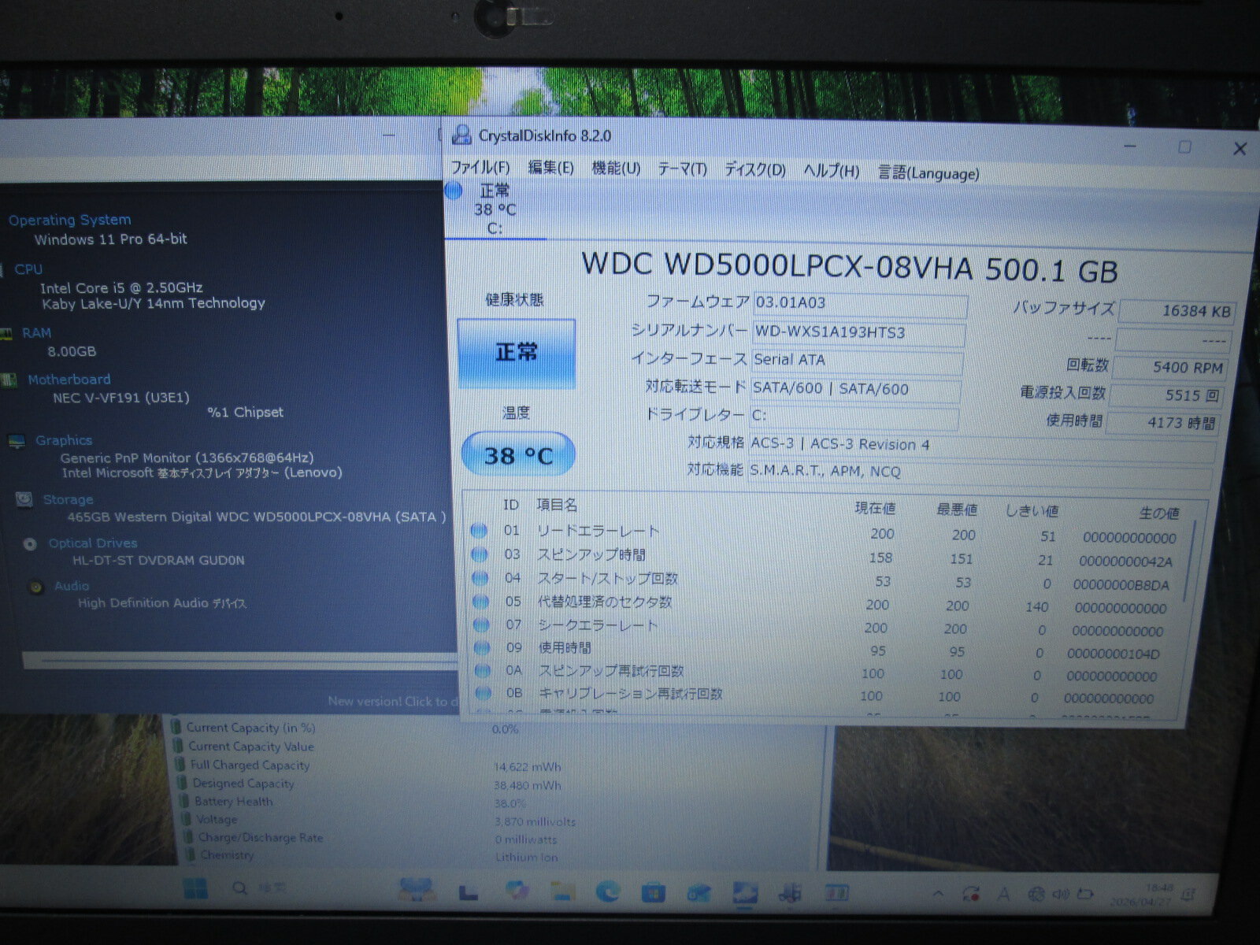Viewport: 1260px width, 945px height.
Task: Click the Motherboard link in Speccy
Action: [69, 380]
